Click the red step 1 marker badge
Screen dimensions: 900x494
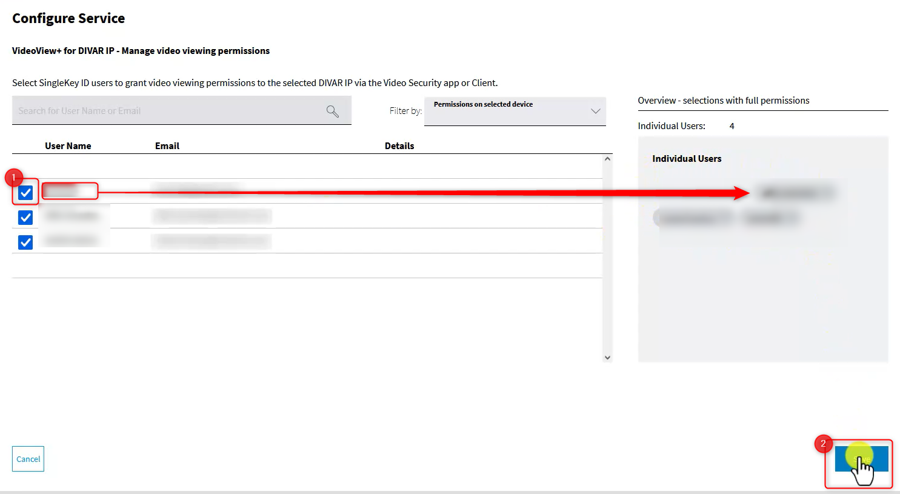click(13, 178)
